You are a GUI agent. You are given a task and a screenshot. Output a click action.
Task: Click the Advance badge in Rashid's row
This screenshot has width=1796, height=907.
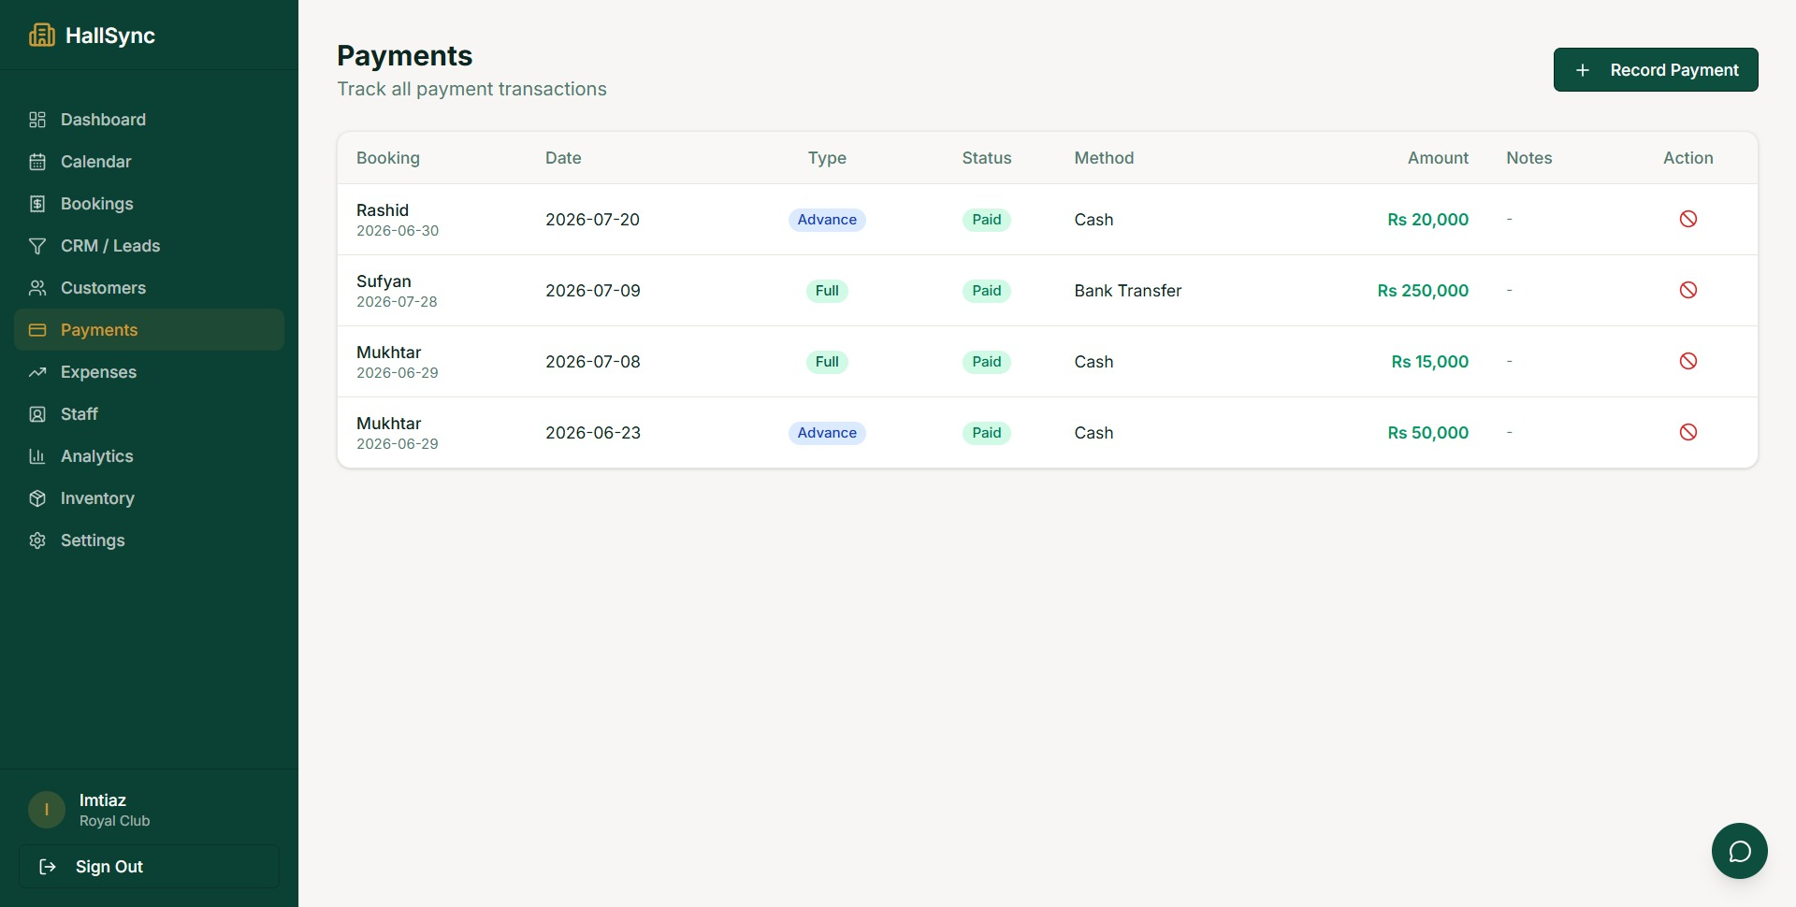coord(827,220)
